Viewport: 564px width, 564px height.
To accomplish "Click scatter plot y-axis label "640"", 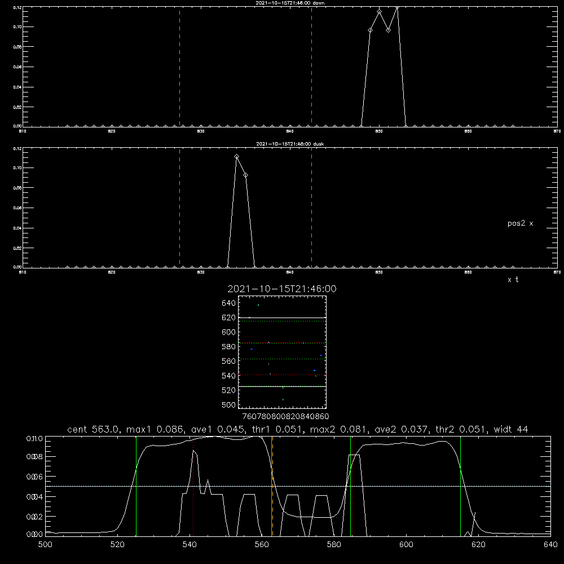I will [x=229, y=303].
